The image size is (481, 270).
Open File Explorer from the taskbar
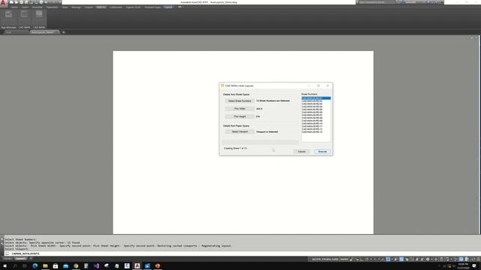pos(45,266)
